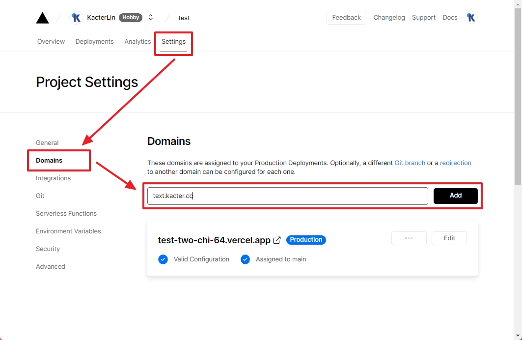Switch to the Deployments tab
Screen dimensions: 522x340
(94, 42)
